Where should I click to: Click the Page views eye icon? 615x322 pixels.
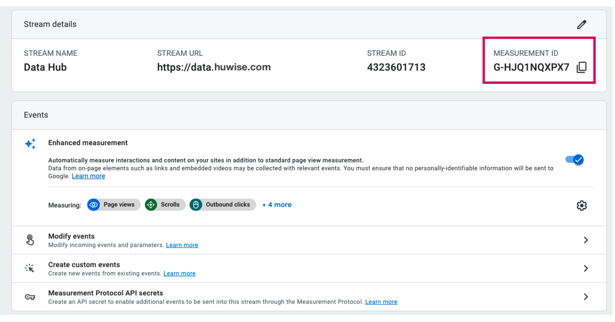(94, 204)
